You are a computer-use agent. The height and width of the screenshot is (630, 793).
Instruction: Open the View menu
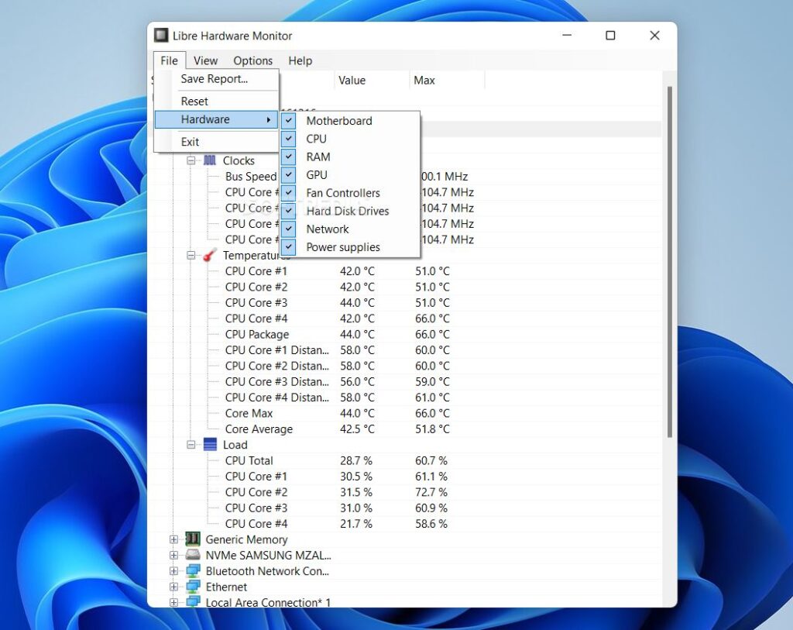[205, 60]
